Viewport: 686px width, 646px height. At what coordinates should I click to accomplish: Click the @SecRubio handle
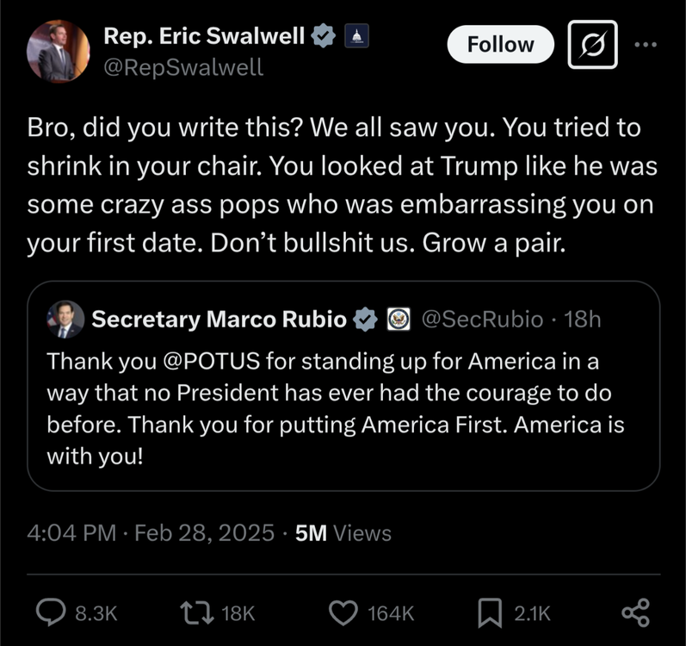point(481,320)
